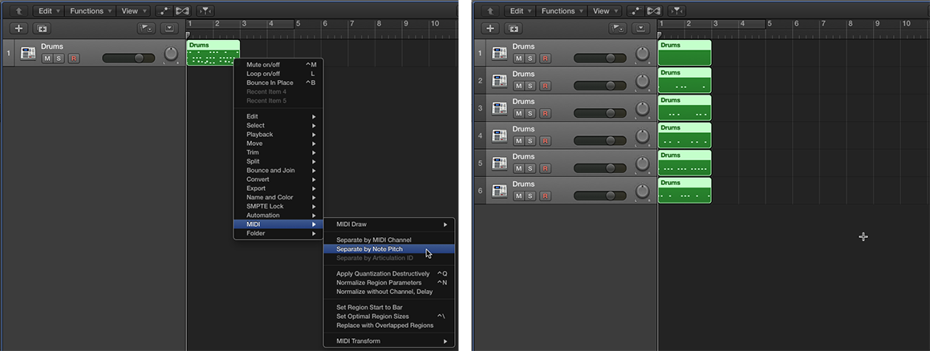Open the Name and Color submenu
930x351 pixels.
(278, 197)
